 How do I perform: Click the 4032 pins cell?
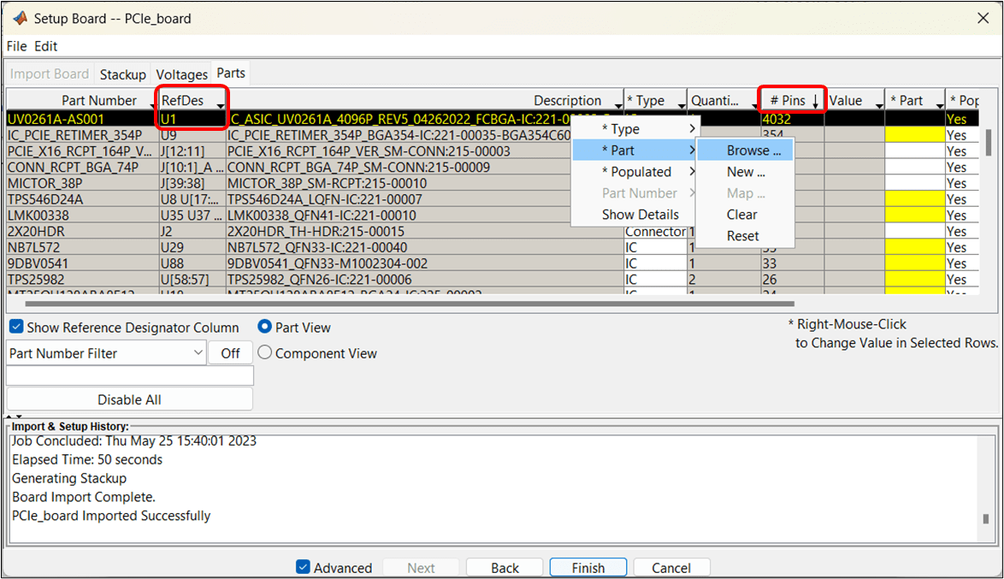click(x=792, y=119)
